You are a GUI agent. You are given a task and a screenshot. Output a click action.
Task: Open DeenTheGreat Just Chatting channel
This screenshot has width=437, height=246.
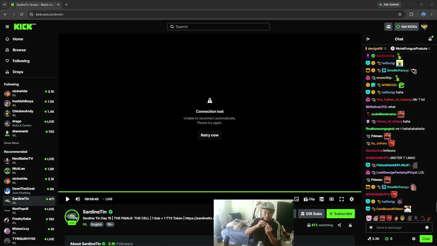coord(29,191)
